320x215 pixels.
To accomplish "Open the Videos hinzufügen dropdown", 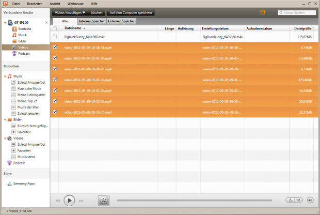I will 70,11.
